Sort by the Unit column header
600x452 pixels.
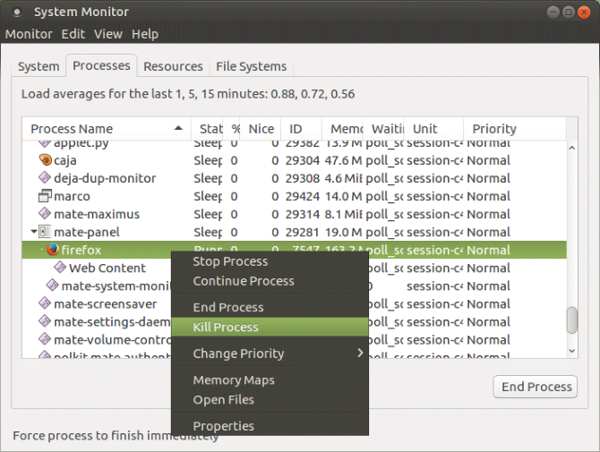coord(433,129)
